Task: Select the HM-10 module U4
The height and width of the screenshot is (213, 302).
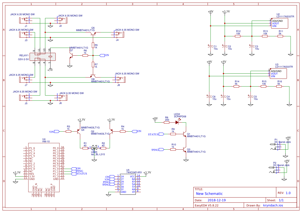Action: point(44,167)
